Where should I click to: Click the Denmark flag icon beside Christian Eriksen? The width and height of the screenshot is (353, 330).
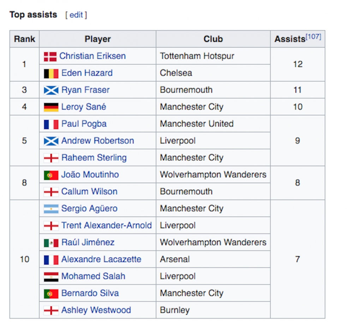[x=50, y=57]
